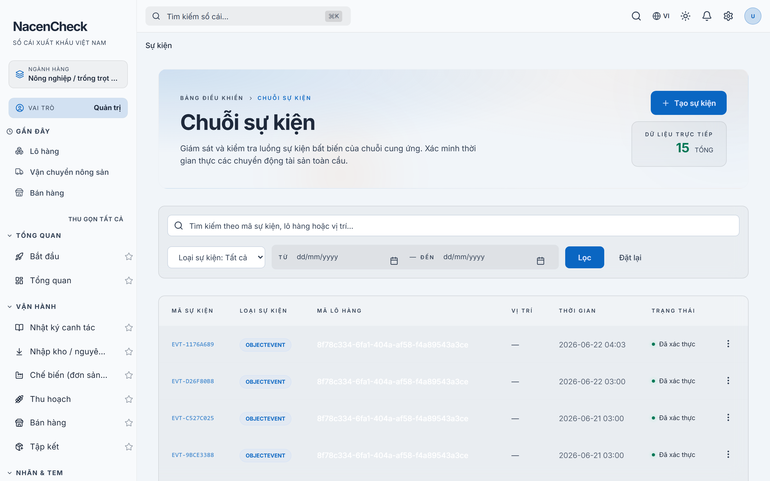Open the notifications bell

coord(707,16)
